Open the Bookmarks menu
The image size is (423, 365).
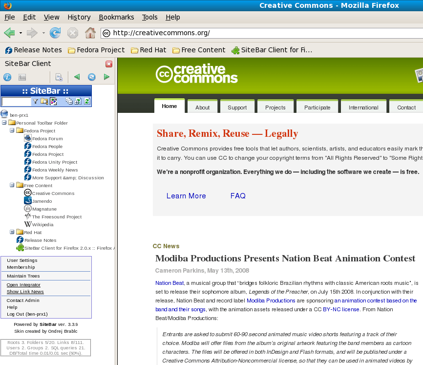click(116, 17)
